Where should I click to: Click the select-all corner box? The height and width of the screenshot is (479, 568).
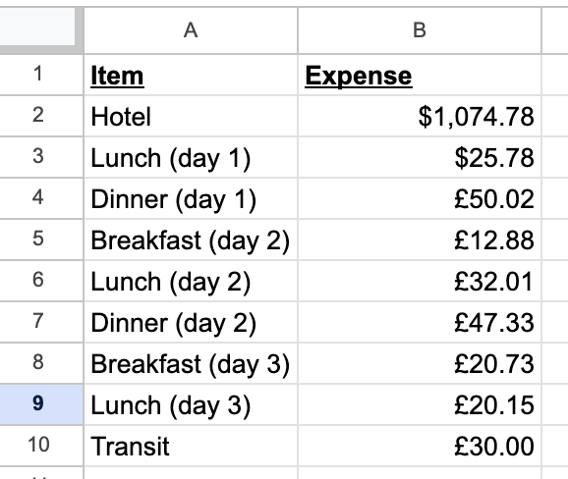[x=37, y=27]
